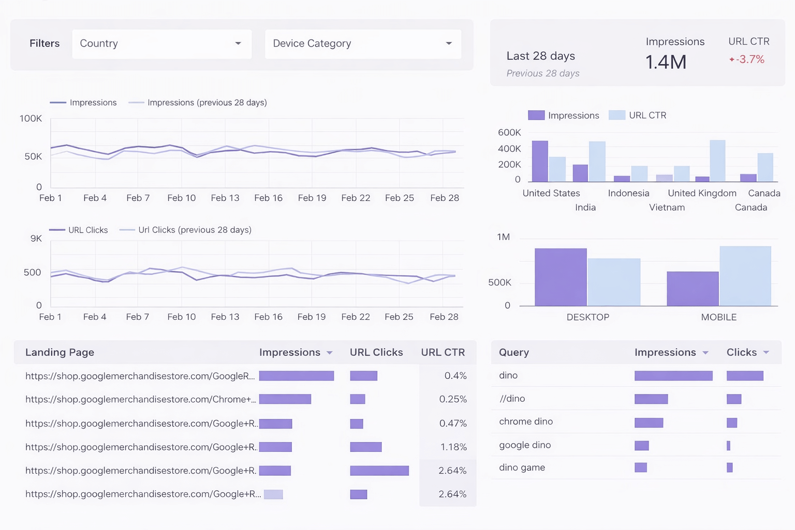
Task: Sort by Impressions header in the Query table
Action: coord(665,352)
